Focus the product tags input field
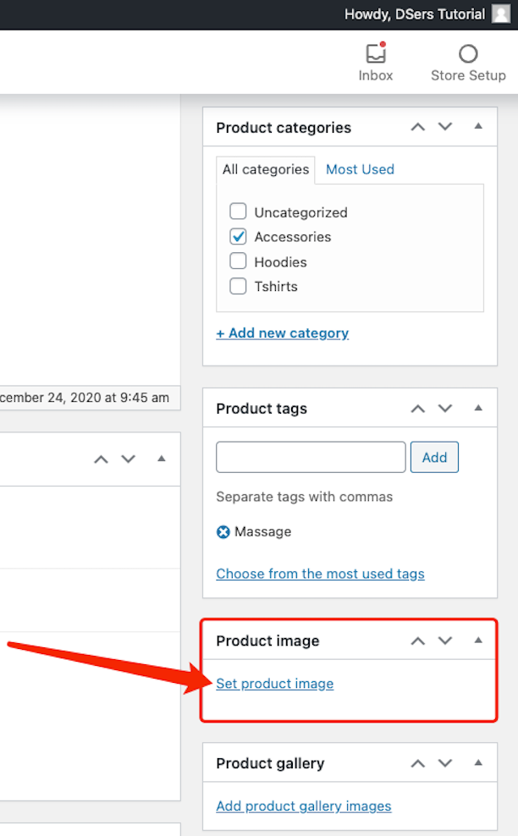Viewport: 518px width, 836px height. click(311, 457)
